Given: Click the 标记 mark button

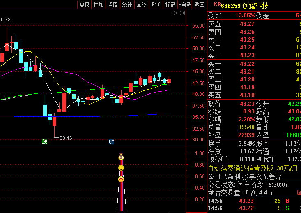Looking at the screenshot, I should pos(170,5).
